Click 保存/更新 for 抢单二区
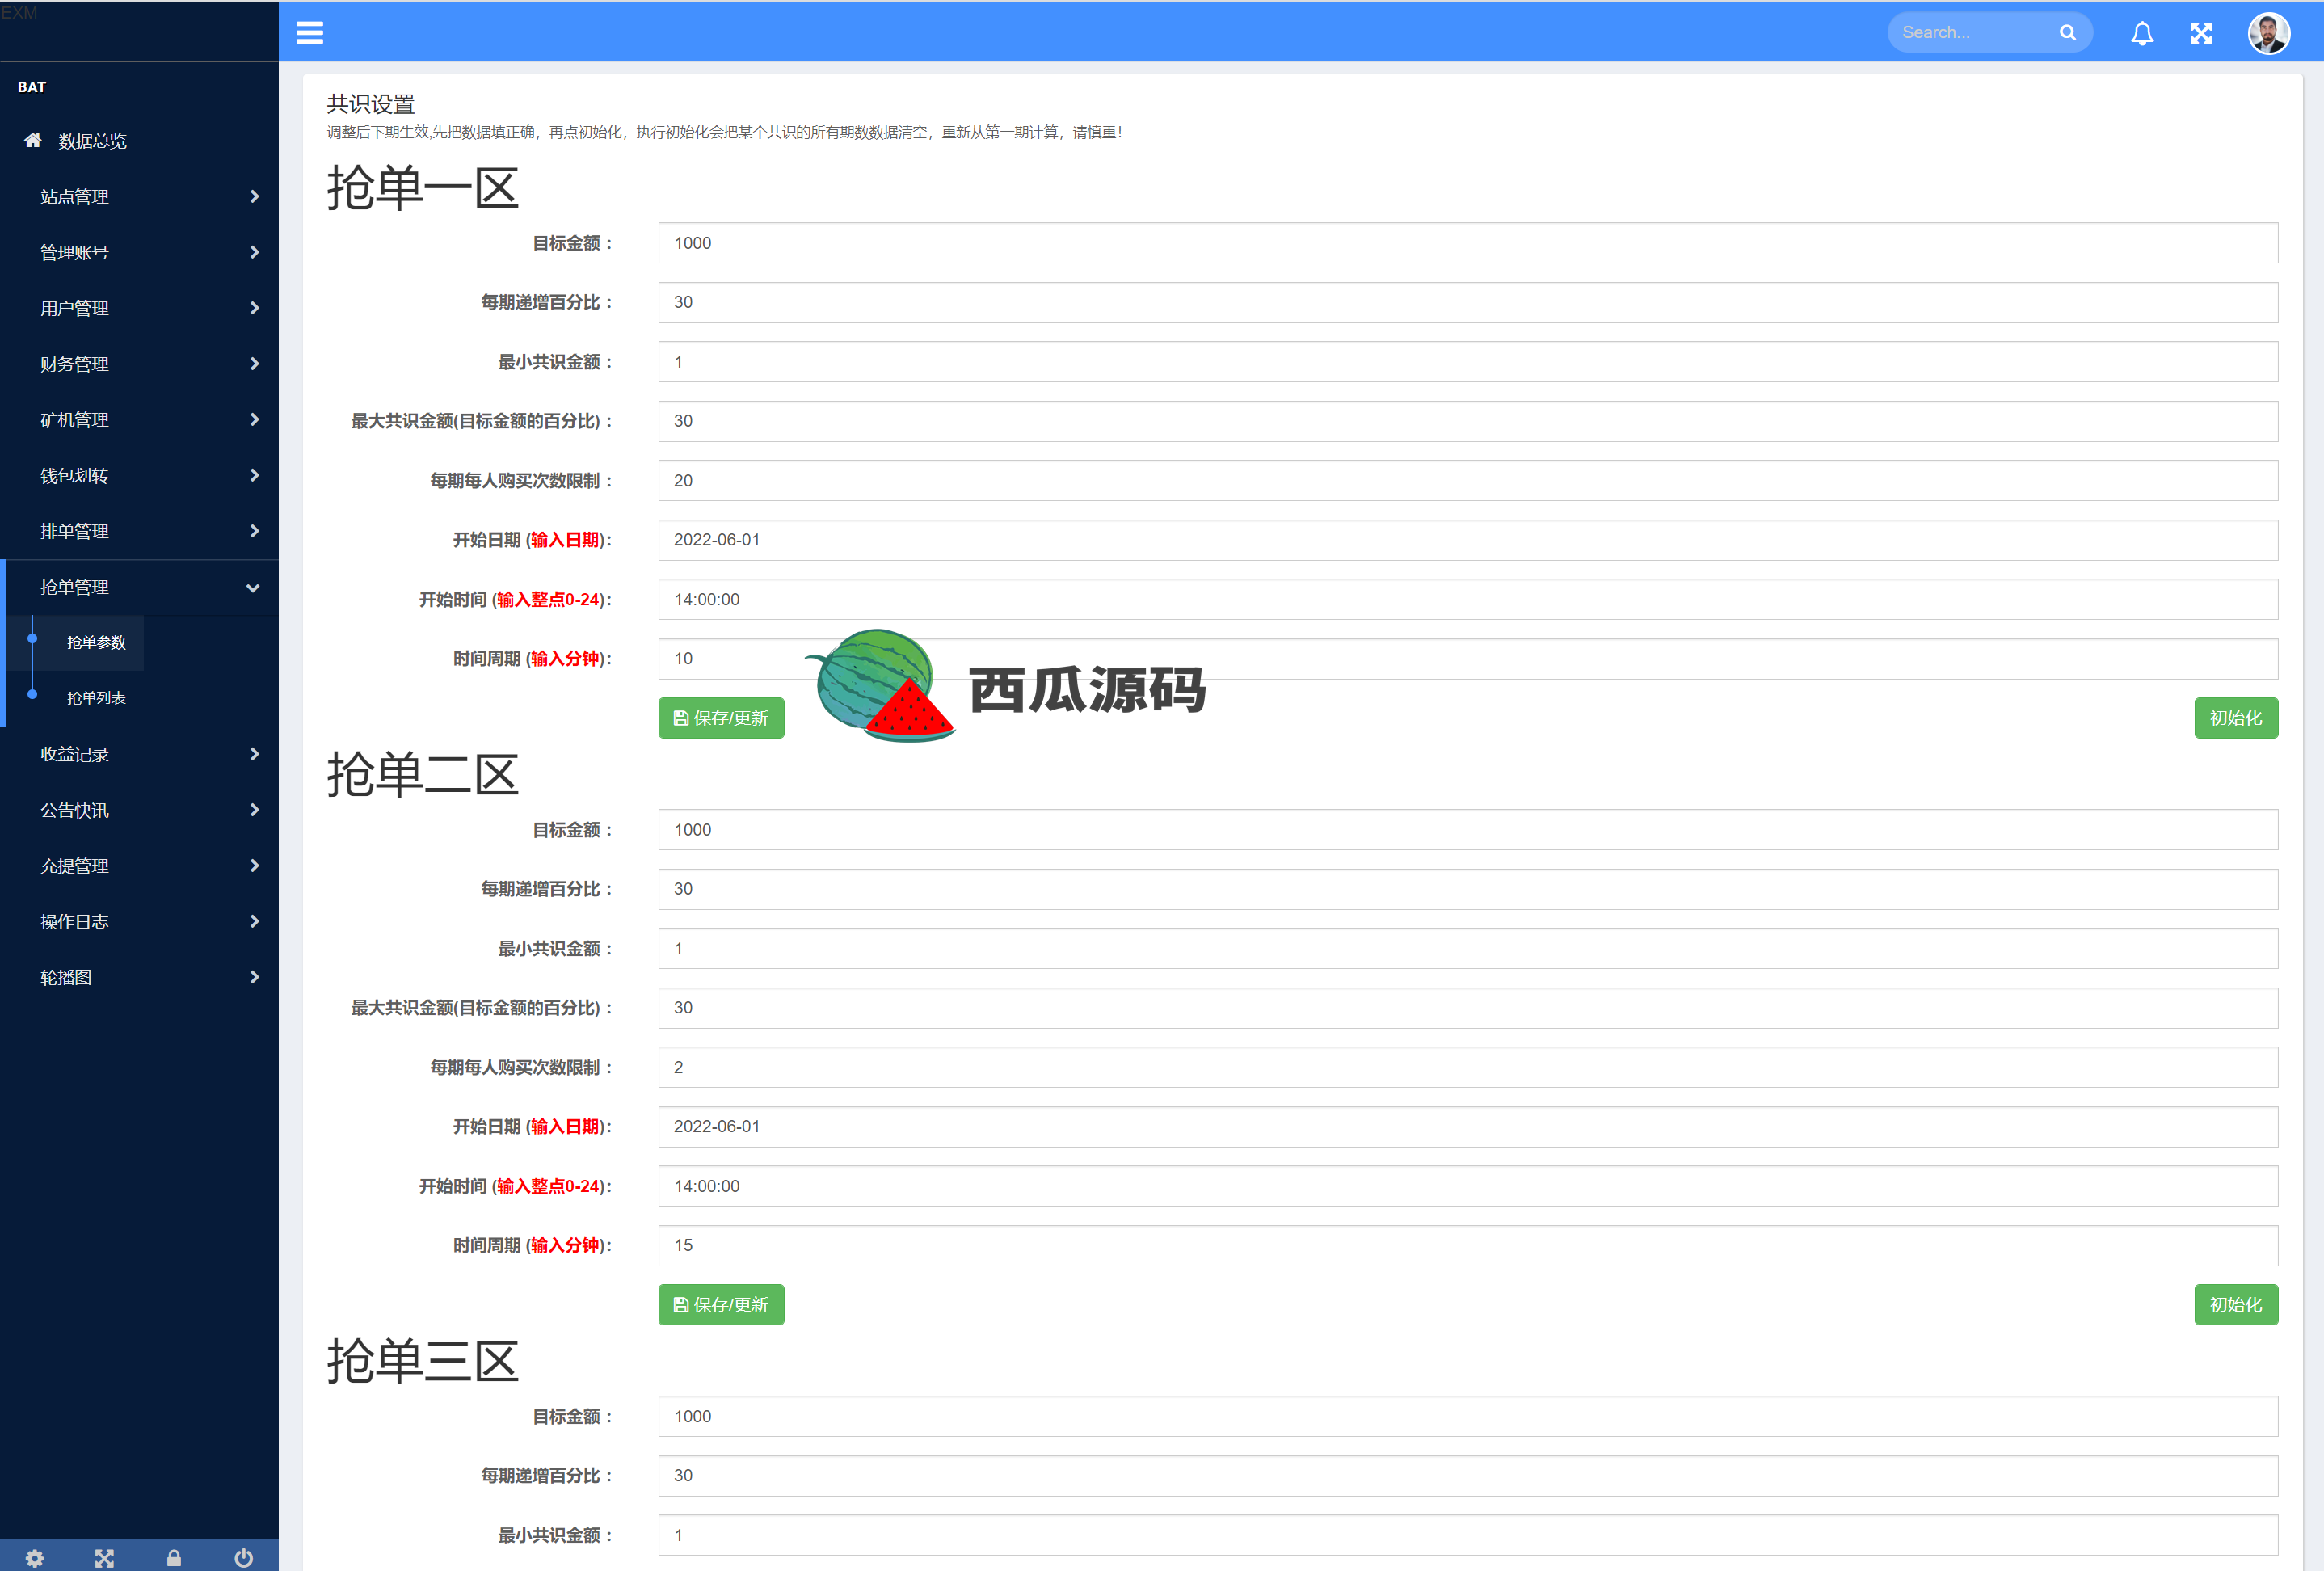 (x=721, y=1305)
